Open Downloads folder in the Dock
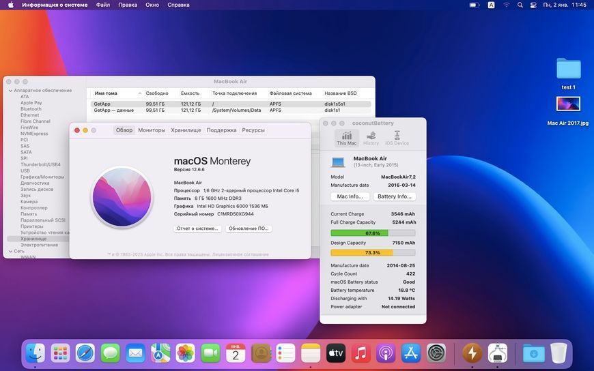The height and width of the screenshot is (371, 594). tap(533, 353)
